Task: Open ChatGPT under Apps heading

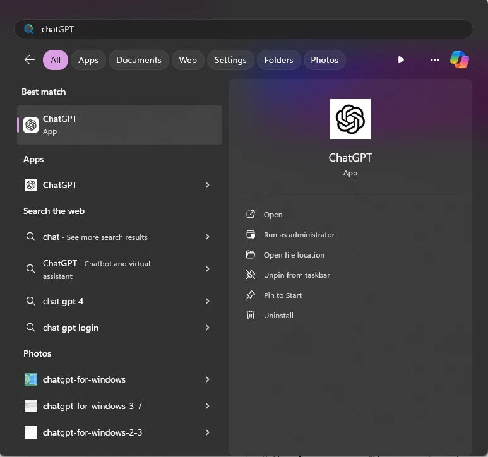Action: click(x=119, y=185)
